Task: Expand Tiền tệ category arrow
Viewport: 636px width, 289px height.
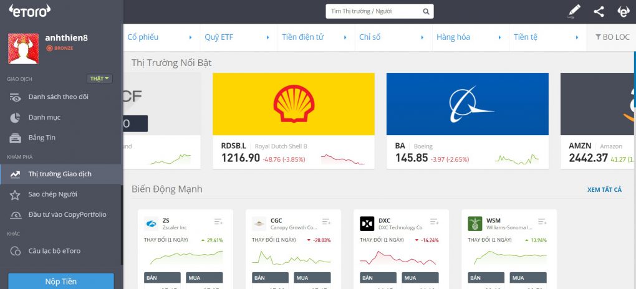Action: tap(577, 37)
